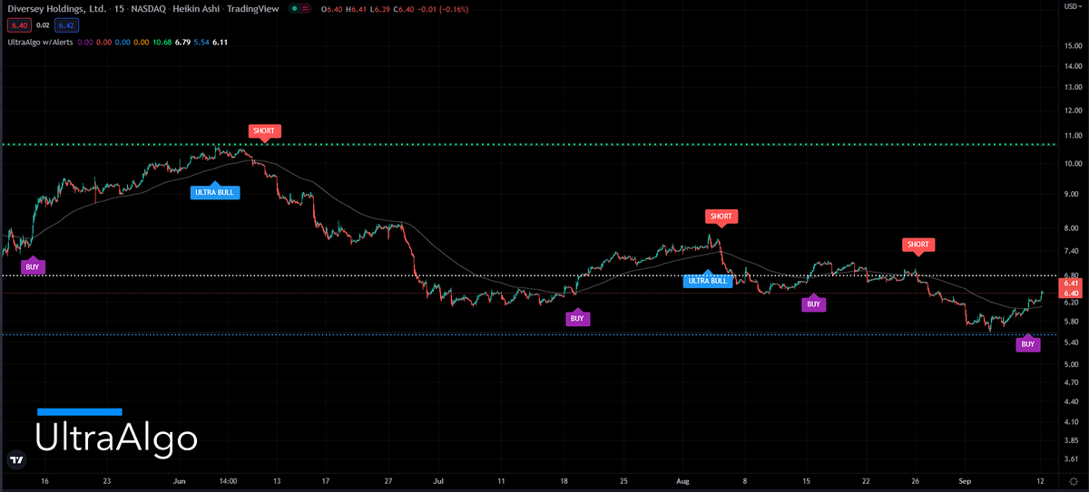Click the SHORT signal label in June

[264, 130]
